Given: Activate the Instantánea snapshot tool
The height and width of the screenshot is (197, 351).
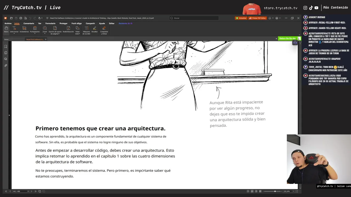Looking at the screenshot, I should (24, 30).
